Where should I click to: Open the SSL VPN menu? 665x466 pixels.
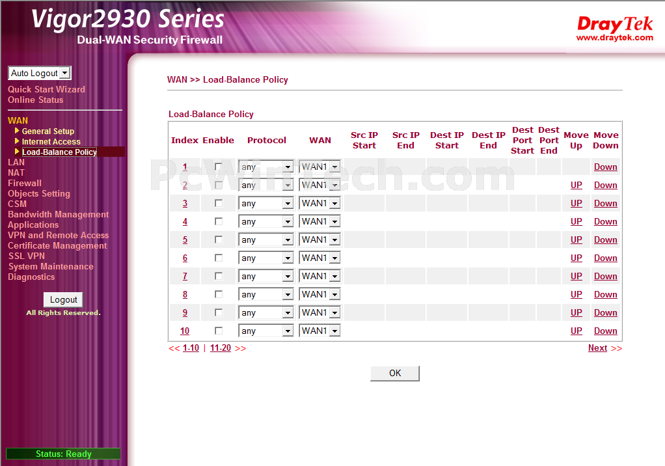coord(26,256)
